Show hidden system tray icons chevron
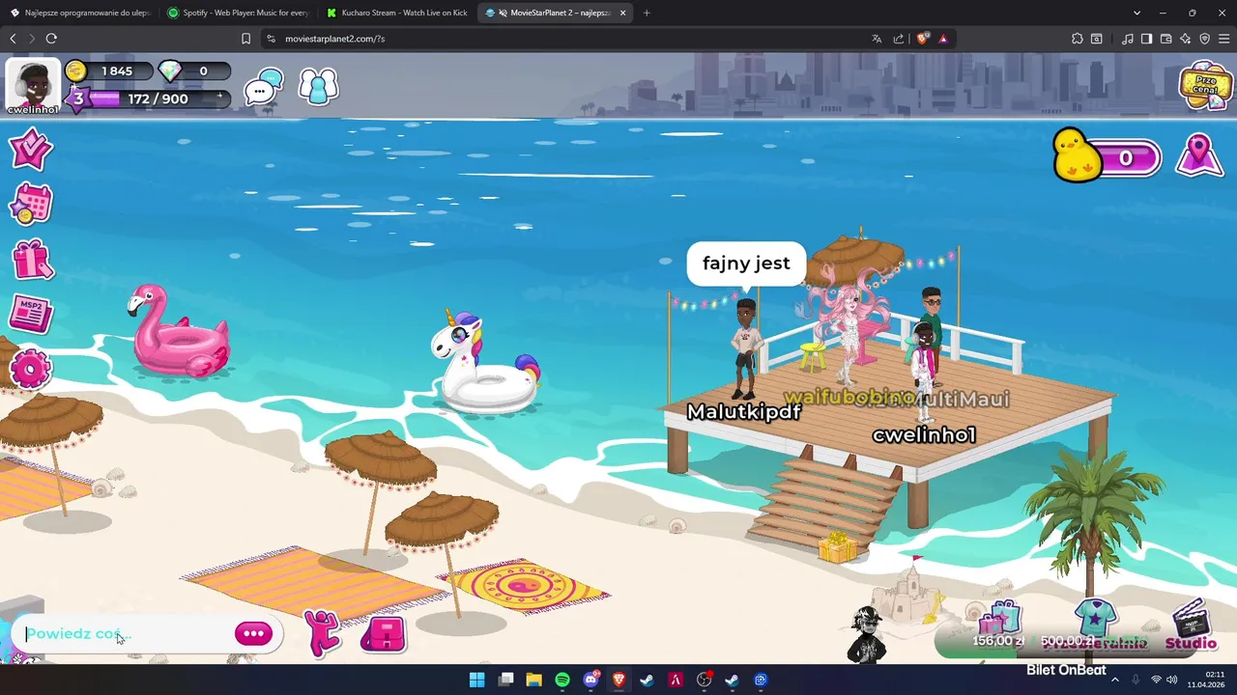 tap(1114, 680)
